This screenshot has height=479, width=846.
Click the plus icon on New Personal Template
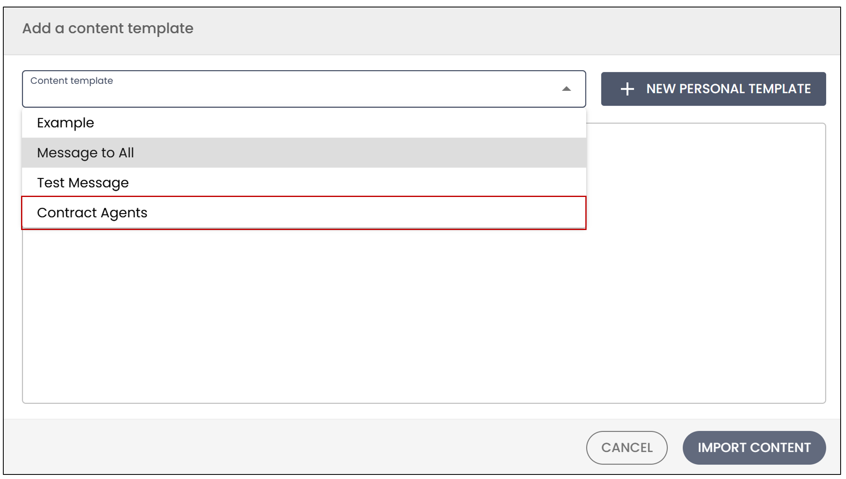[627, 89]
